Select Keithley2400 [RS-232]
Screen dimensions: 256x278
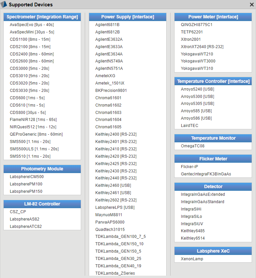click(116, 134)
